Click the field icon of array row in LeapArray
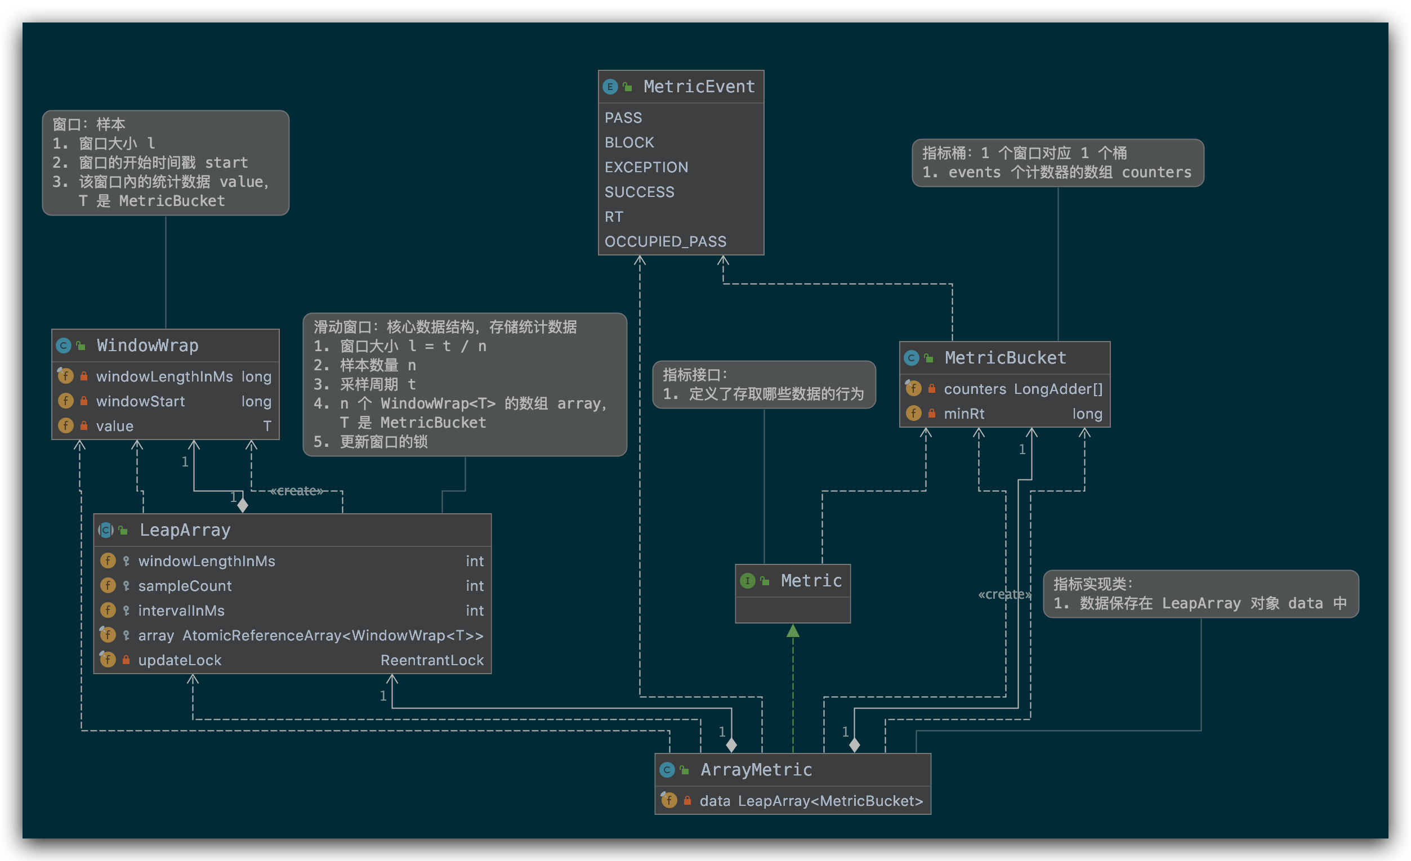This screenshot has width=1411, height=861. pos(108,634)
